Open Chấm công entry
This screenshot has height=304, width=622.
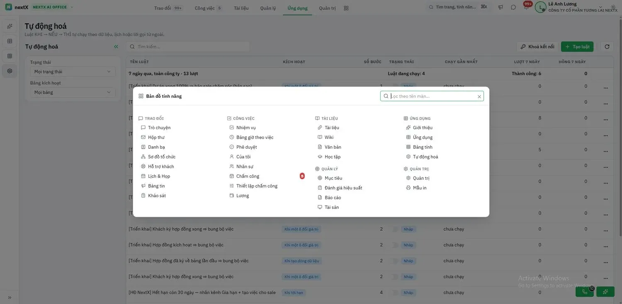tap(244, 176)
